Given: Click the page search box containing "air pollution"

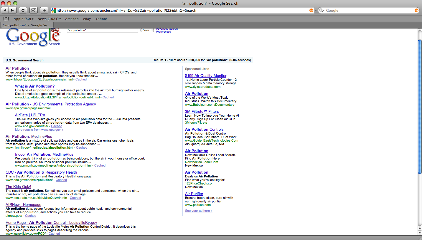Looking at the screenshot, I should click(103, 30).
